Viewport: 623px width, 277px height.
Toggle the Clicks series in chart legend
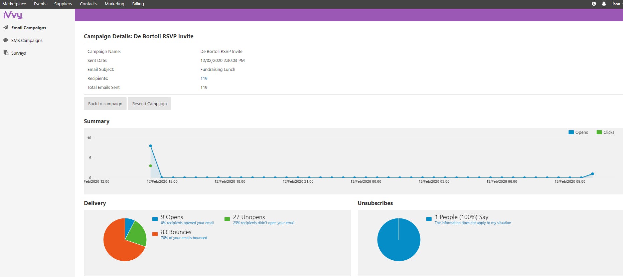[606, 132]
